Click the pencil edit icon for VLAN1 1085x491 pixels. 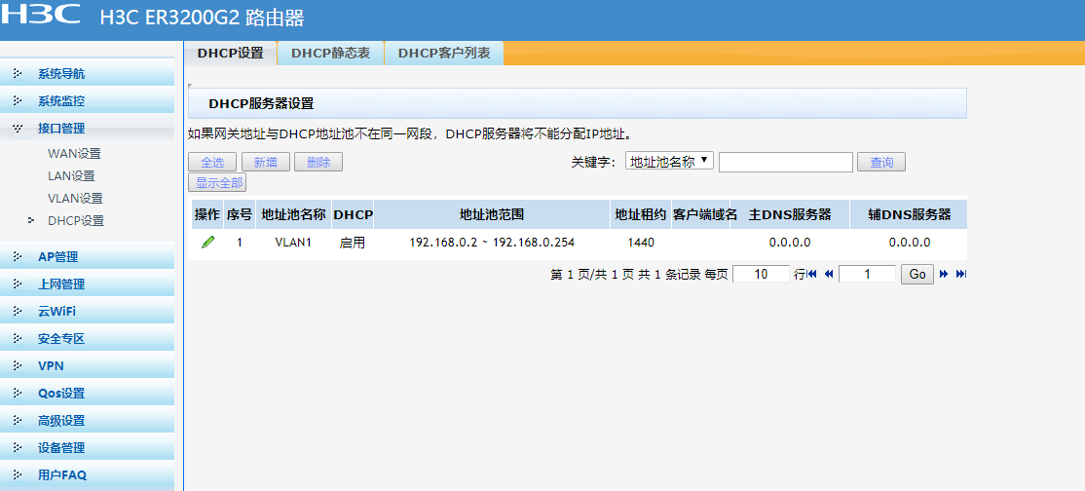[207, 243]
